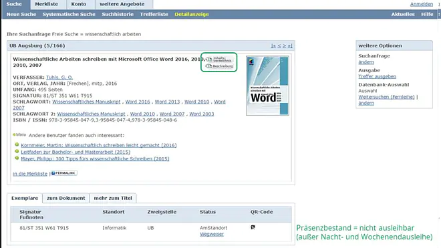Select Detailanzeige menu item
The image size is (441, 248).
point(192,14)
